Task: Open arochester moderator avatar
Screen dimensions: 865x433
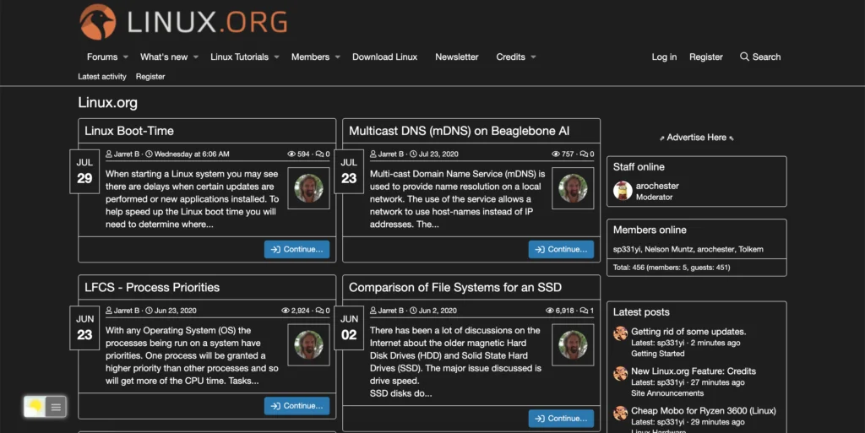Action: (x=623, y=191)
